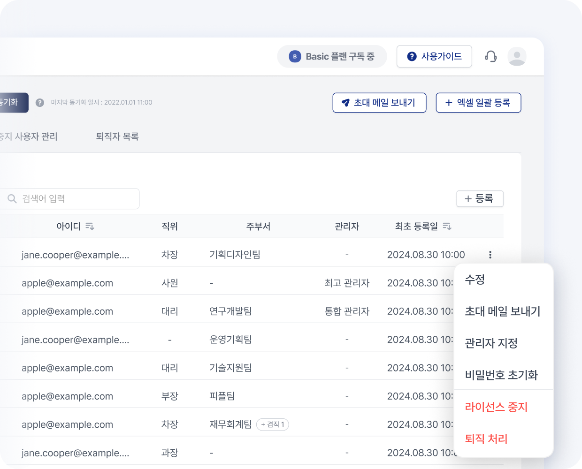Viewport: 582px width, 469px height.
Task: Click the 동기화 button
Action: tap(13, 103)
